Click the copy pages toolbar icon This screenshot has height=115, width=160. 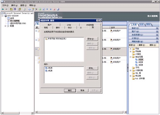[29, 9]
